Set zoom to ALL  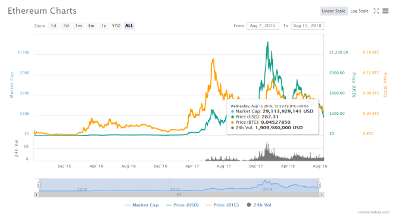pyautogui.click(x=129, y=26)
